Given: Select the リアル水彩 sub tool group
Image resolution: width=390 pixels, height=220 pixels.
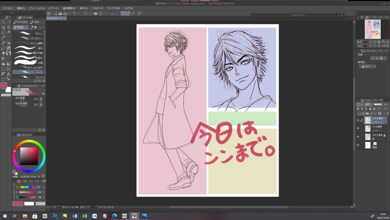Looking at the screenshot, I should 21,22.
